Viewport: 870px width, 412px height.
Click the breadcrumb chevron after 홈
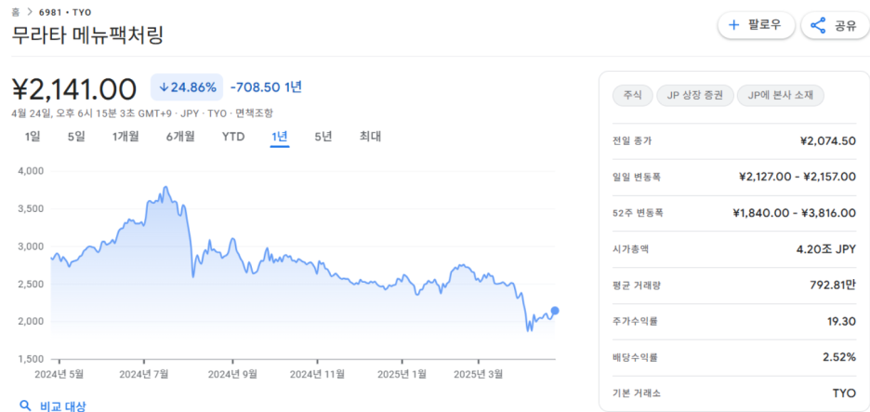30,12
